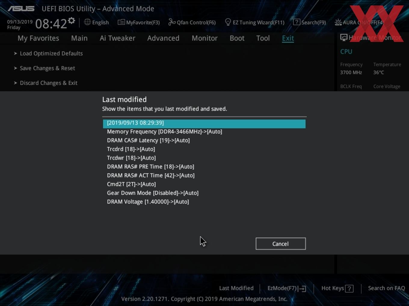Screen dimensions: 409x306
Task: Open Search(F9) question mark icon
Action: click(297, 22)
